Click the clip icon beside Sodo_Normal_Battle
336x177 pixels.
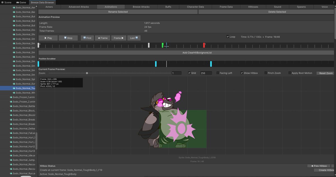tap(11, 106)
